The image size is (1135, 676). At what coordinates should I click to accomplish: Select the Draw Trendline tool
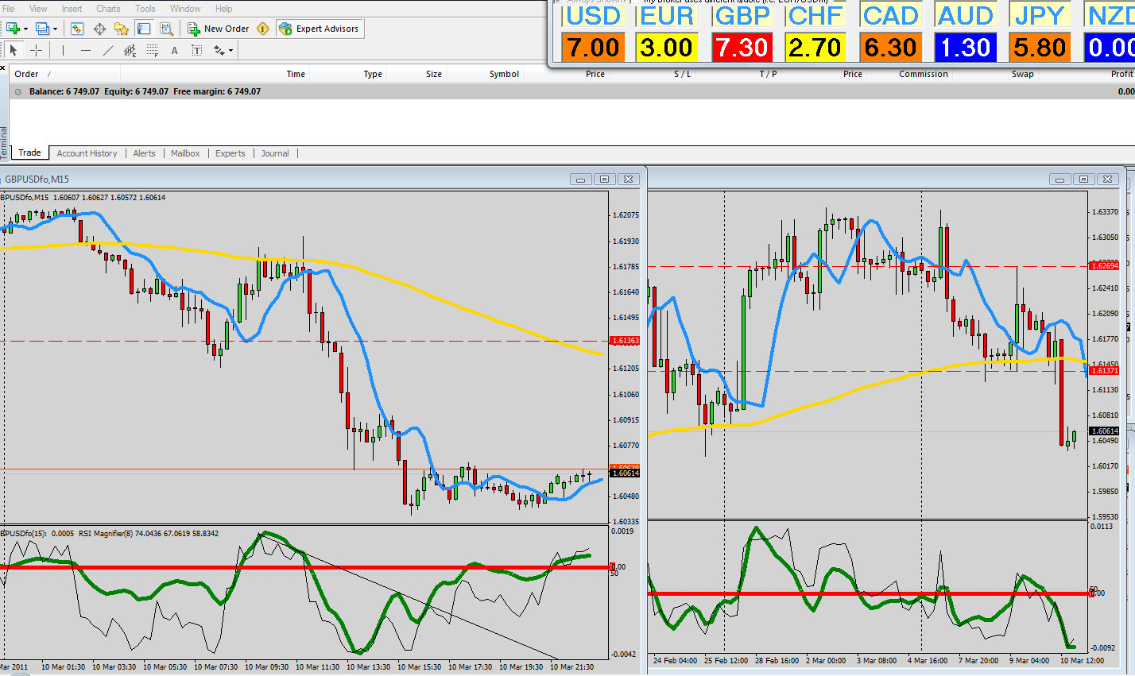tap(108, 50)
